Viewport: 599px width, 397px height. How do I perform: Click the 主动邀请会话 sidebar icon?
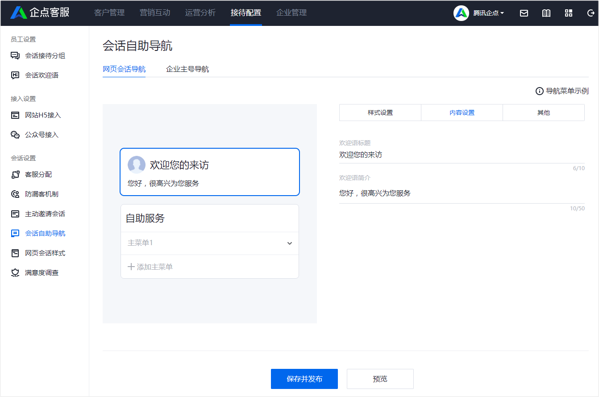15,214
